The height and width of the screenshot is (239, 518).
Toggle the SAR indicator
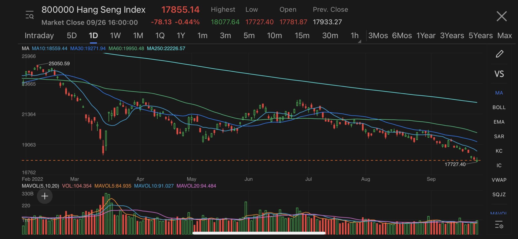coord(499,137)
